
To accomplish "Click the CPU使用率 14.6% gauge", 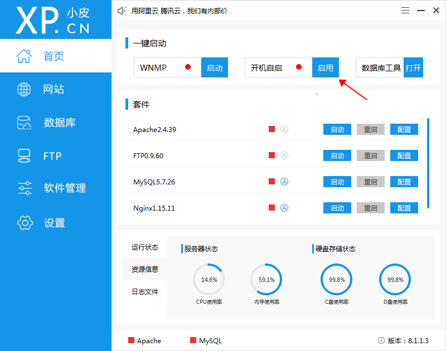I will [x=209, y=280].
